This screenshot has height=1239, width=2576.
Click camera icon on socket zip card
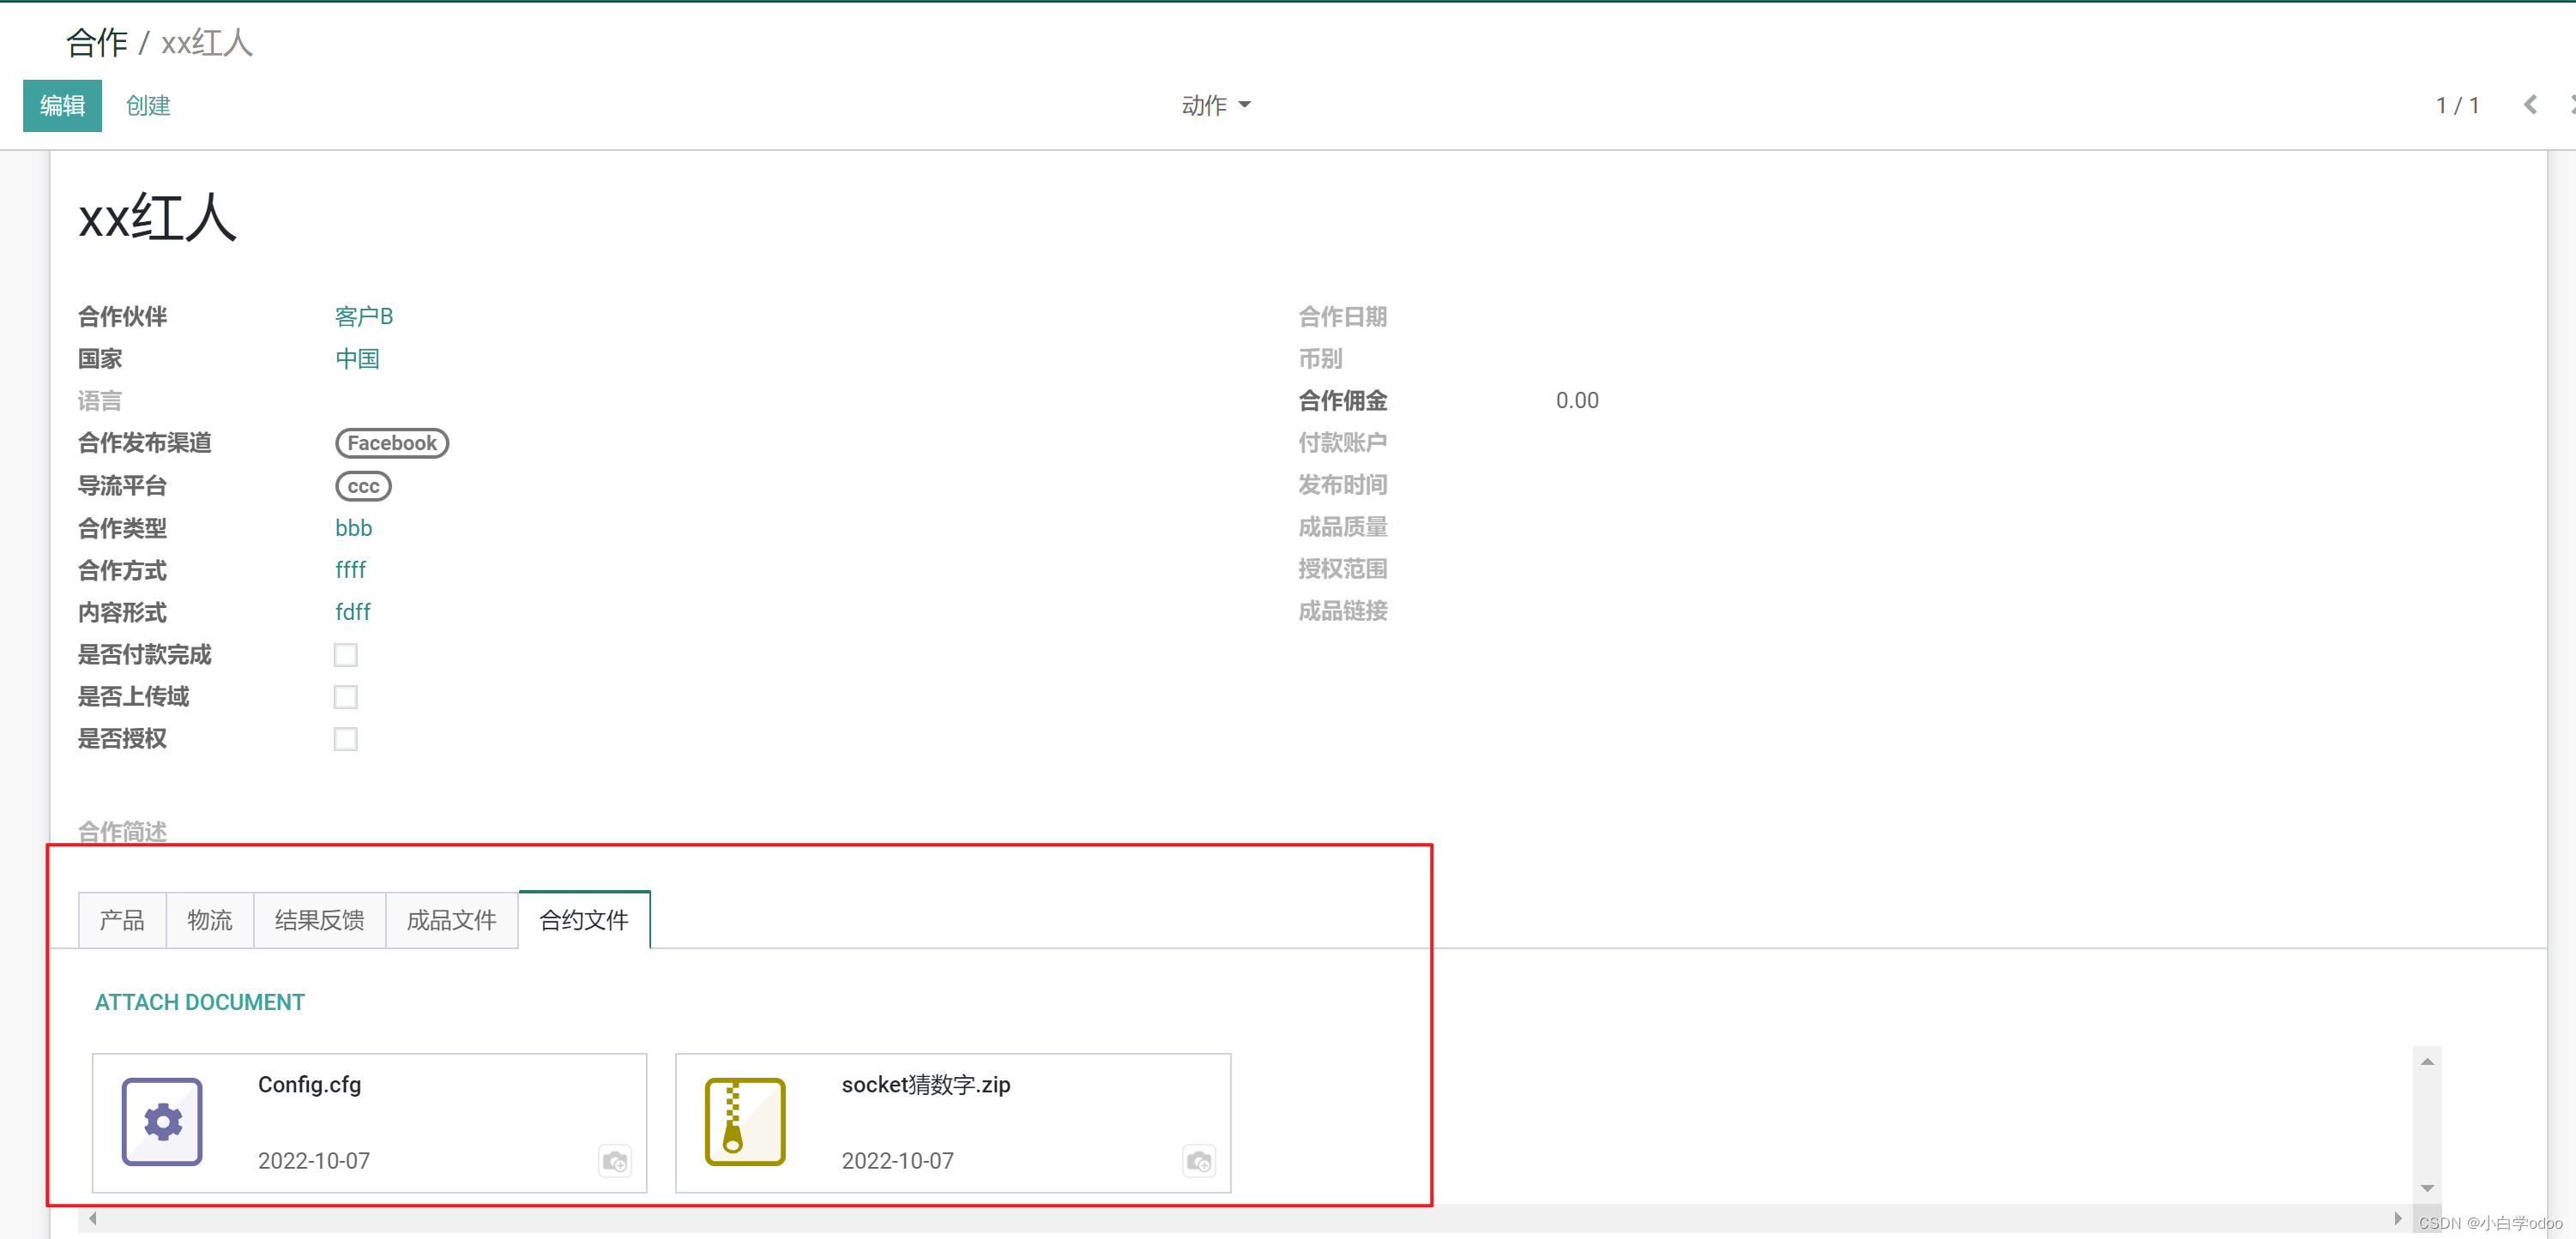1198,1161
